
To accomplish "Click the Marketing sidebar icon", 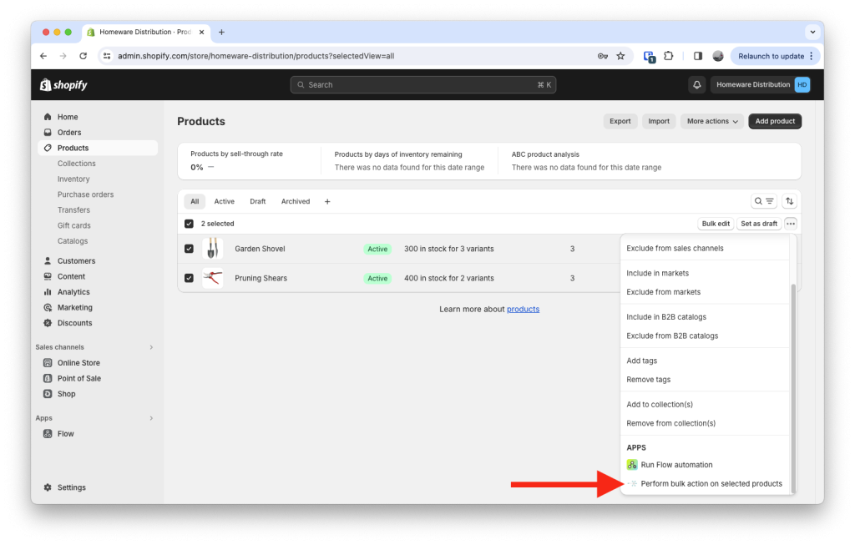I will [48, 307].
